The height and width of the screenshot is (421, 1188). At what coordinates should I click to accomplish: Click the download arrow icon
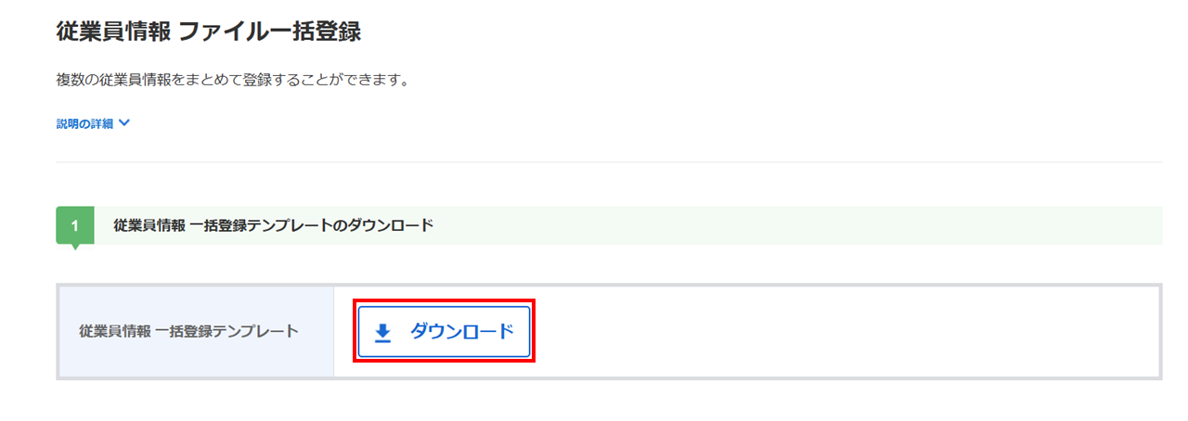[382, 333]
